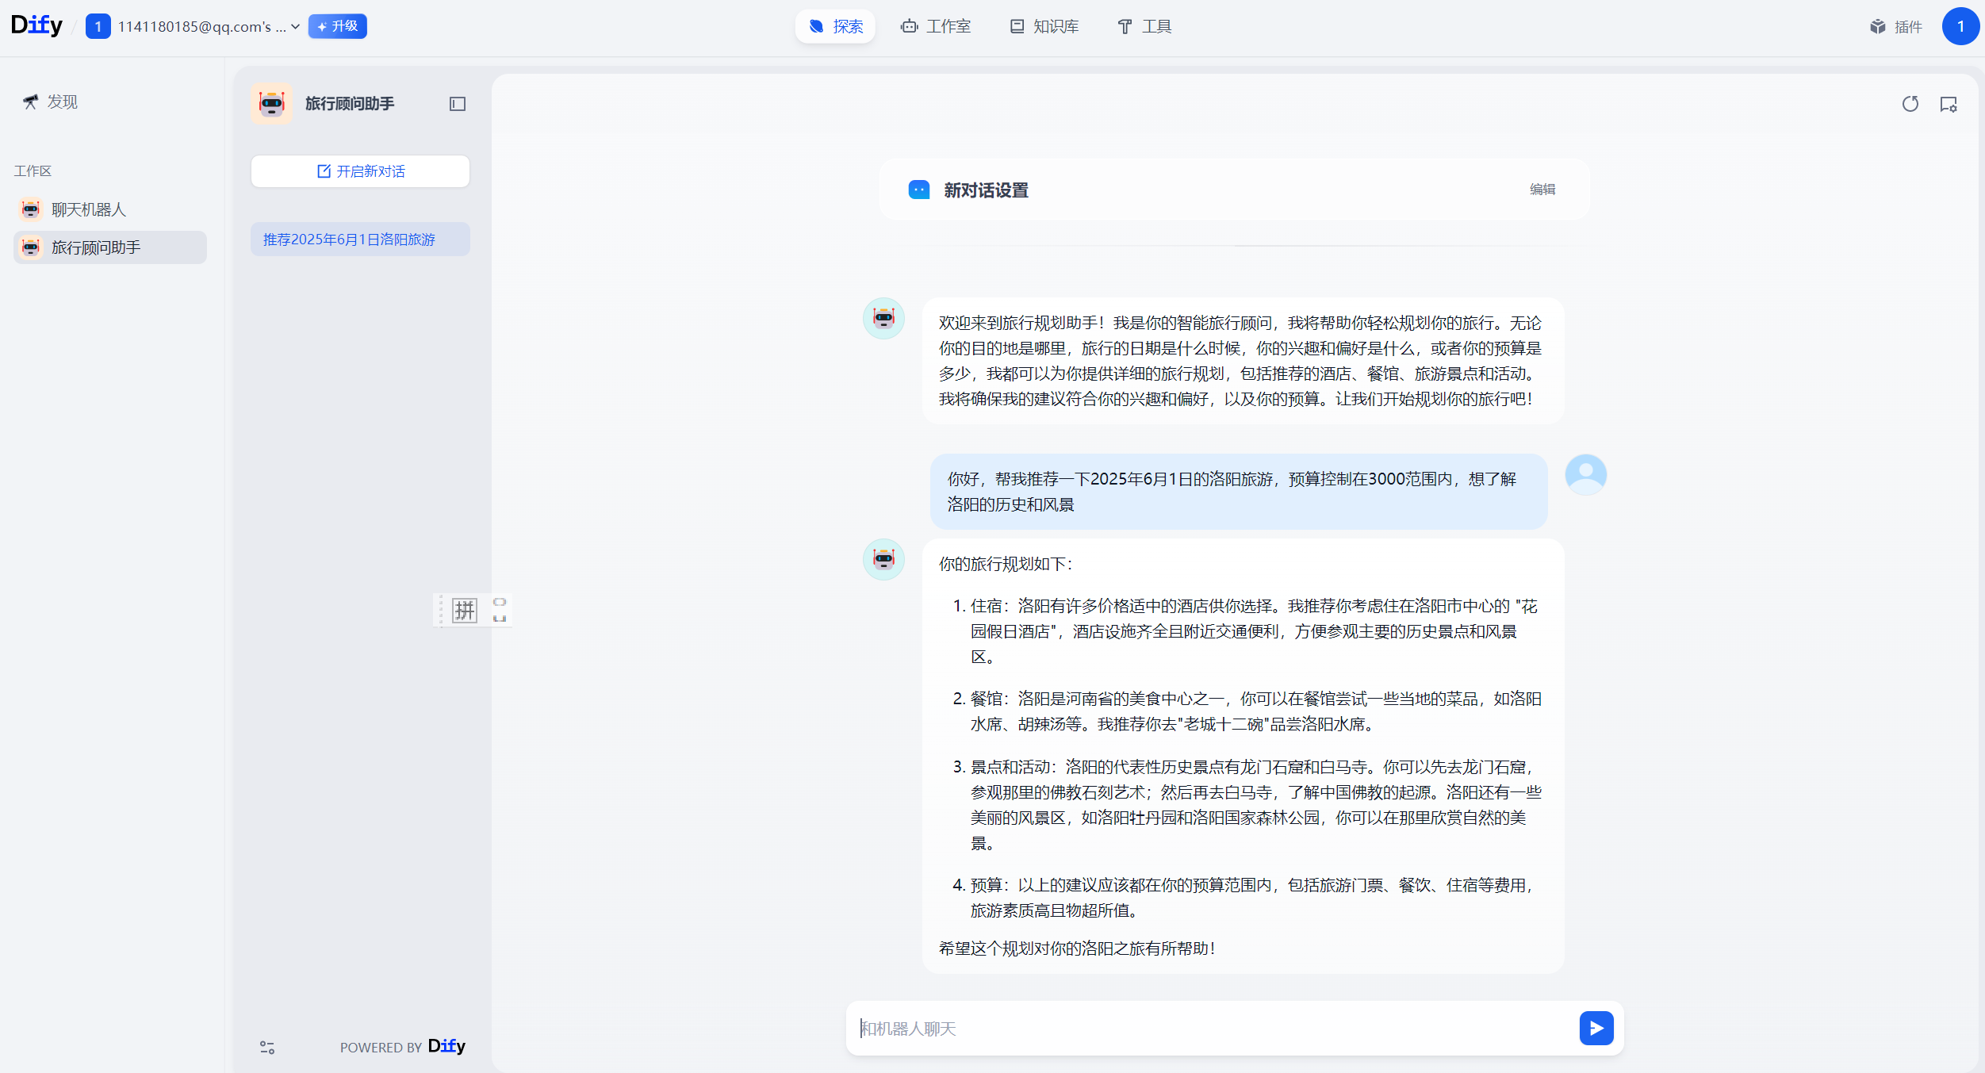Click the user avatar in top right
This screenshot has width=1985, height=1073.
click(1960, 26)
